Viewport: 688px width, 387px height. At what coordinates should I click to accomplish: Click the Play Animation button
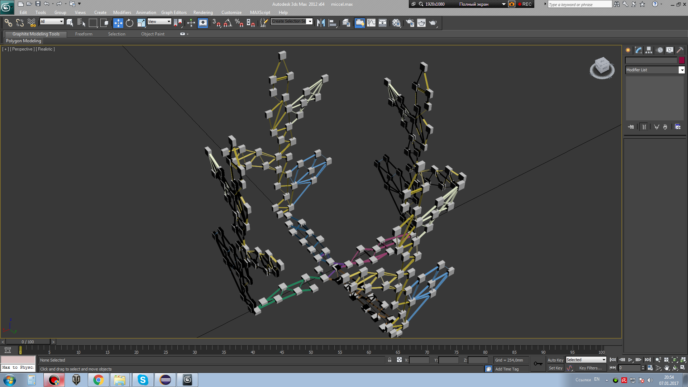coord(630,360)
